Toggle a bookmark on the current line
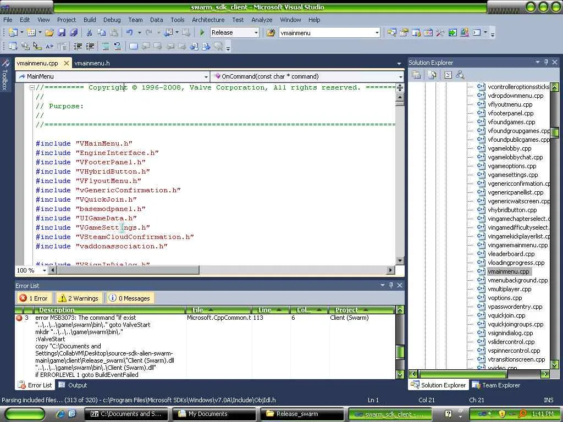This screenshot has width=563, height=422. tap(133, 46)
